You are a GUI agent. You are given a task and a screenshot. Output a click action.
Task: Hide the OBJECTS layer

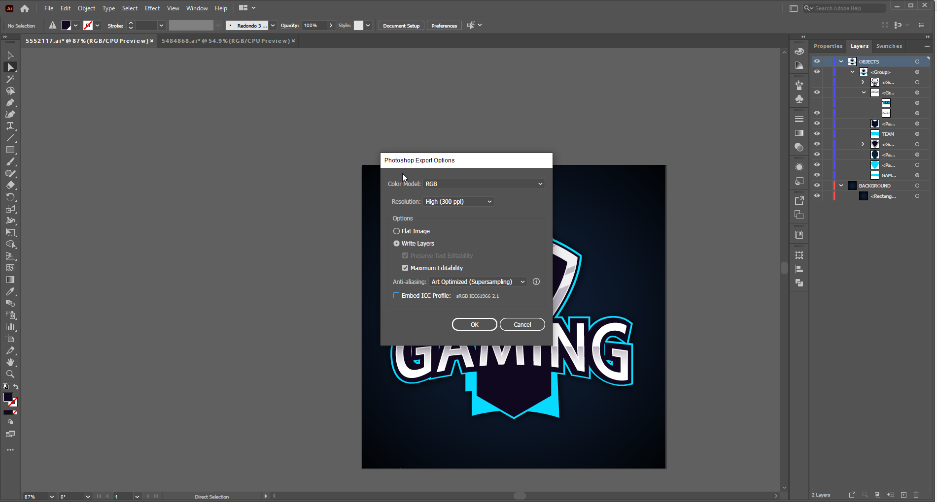pos(817,62)
